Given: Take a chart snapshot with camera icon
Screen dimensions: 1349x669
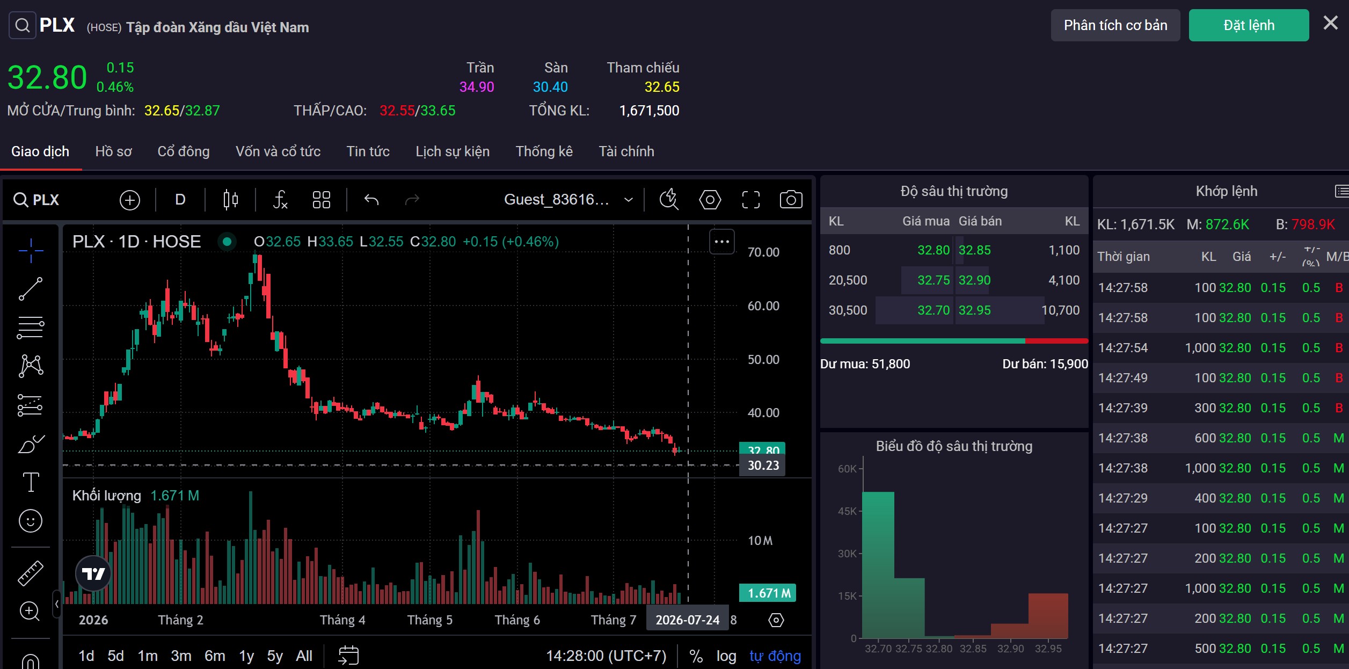Looking at the screenshot, I should coord(791,200).
